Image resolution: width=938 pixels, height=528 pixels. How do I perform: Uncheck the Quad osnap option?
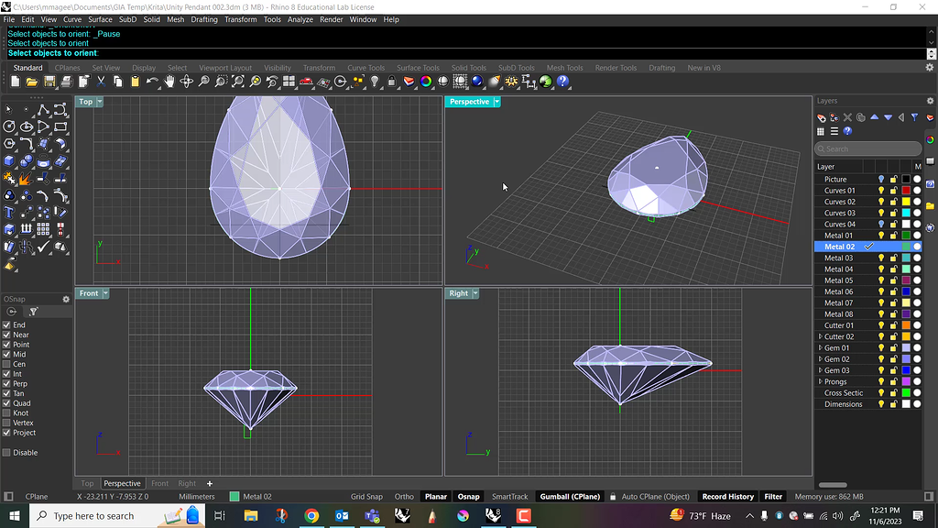coord(7,403)
